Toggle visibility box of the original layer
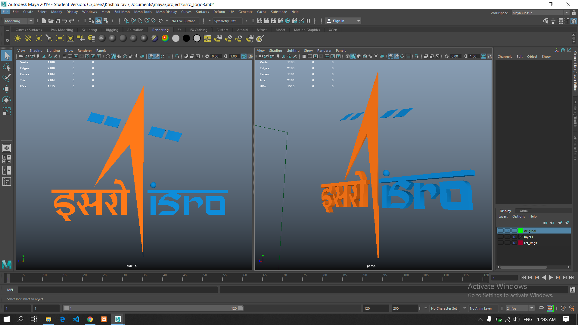This screenshot has height=325, width=578. click(x=501, y=231)
